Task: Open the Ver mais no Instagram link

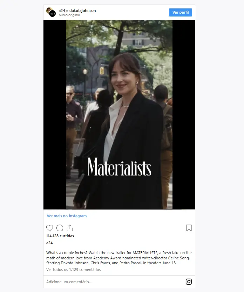Action: [x=67, y=216]
